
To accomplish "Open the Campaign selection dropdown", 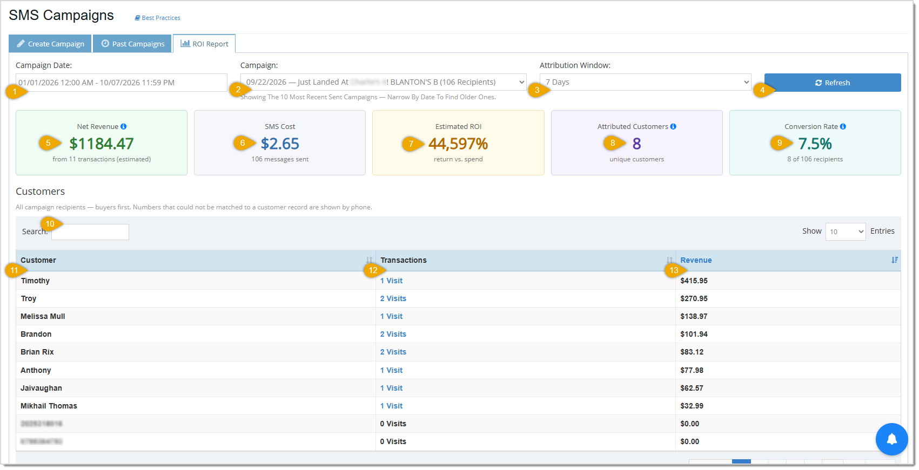I will (x=384, y=82).
